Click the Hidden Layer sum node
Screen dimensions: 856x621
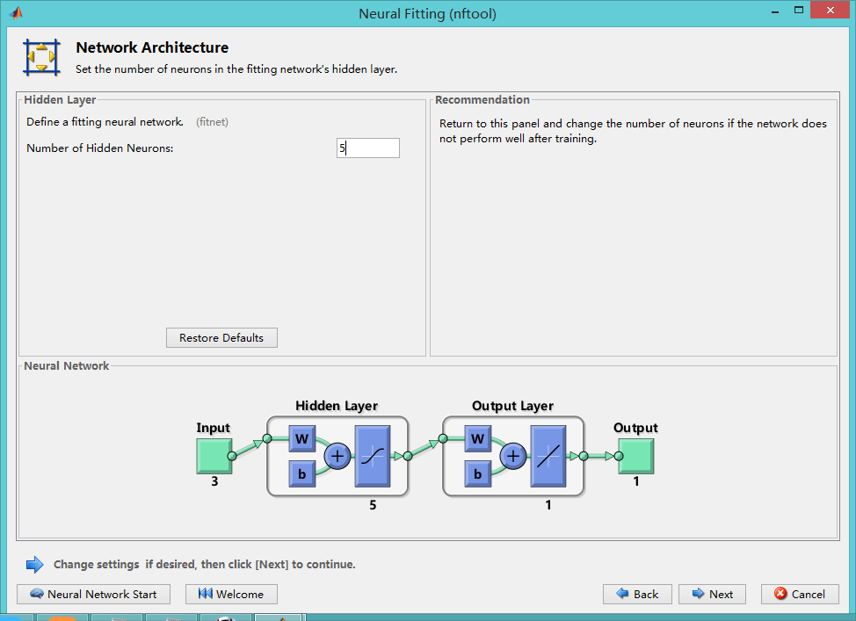click(337, 456)
